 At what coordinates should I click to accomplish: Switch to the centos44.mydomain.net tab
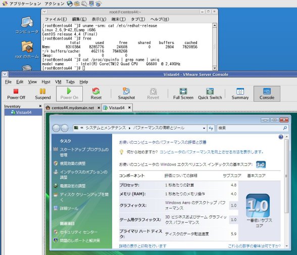point(73,108)
